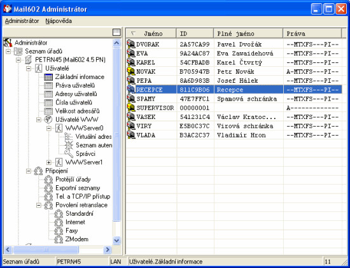
Task: Click the Práva column header
Action: pyautogui.click(x=312, y=34)
